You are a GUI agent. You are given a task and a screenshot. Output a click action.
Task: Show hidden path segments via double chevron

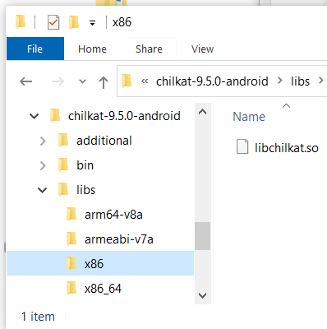(145, 81)
